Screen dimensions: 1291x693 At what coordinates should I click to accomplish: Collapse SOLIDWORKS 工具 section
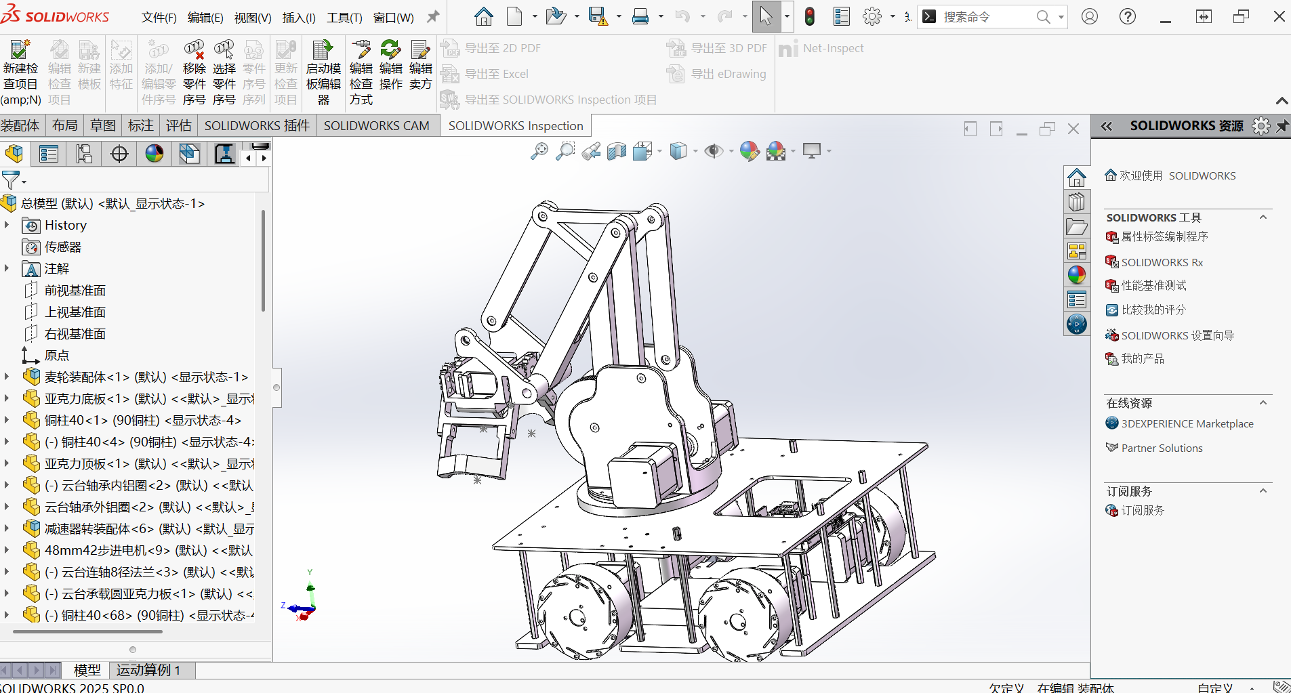tap(1263, 217)
